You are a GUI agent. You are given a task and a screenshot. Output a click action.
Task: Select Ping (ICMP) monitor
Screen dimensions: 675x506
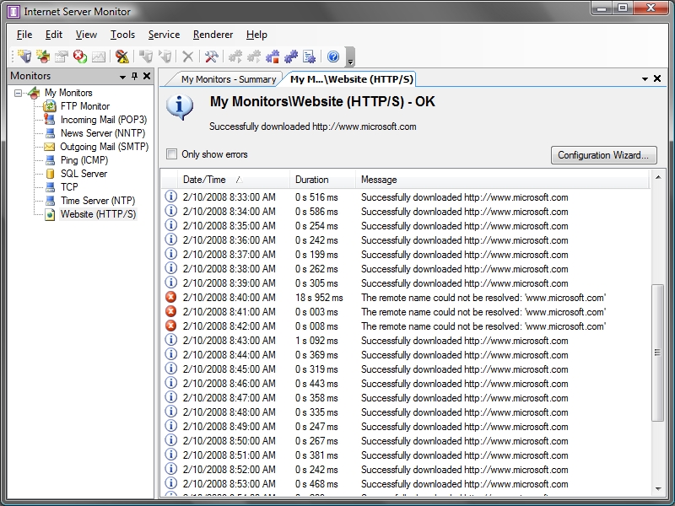coord(84,160)
